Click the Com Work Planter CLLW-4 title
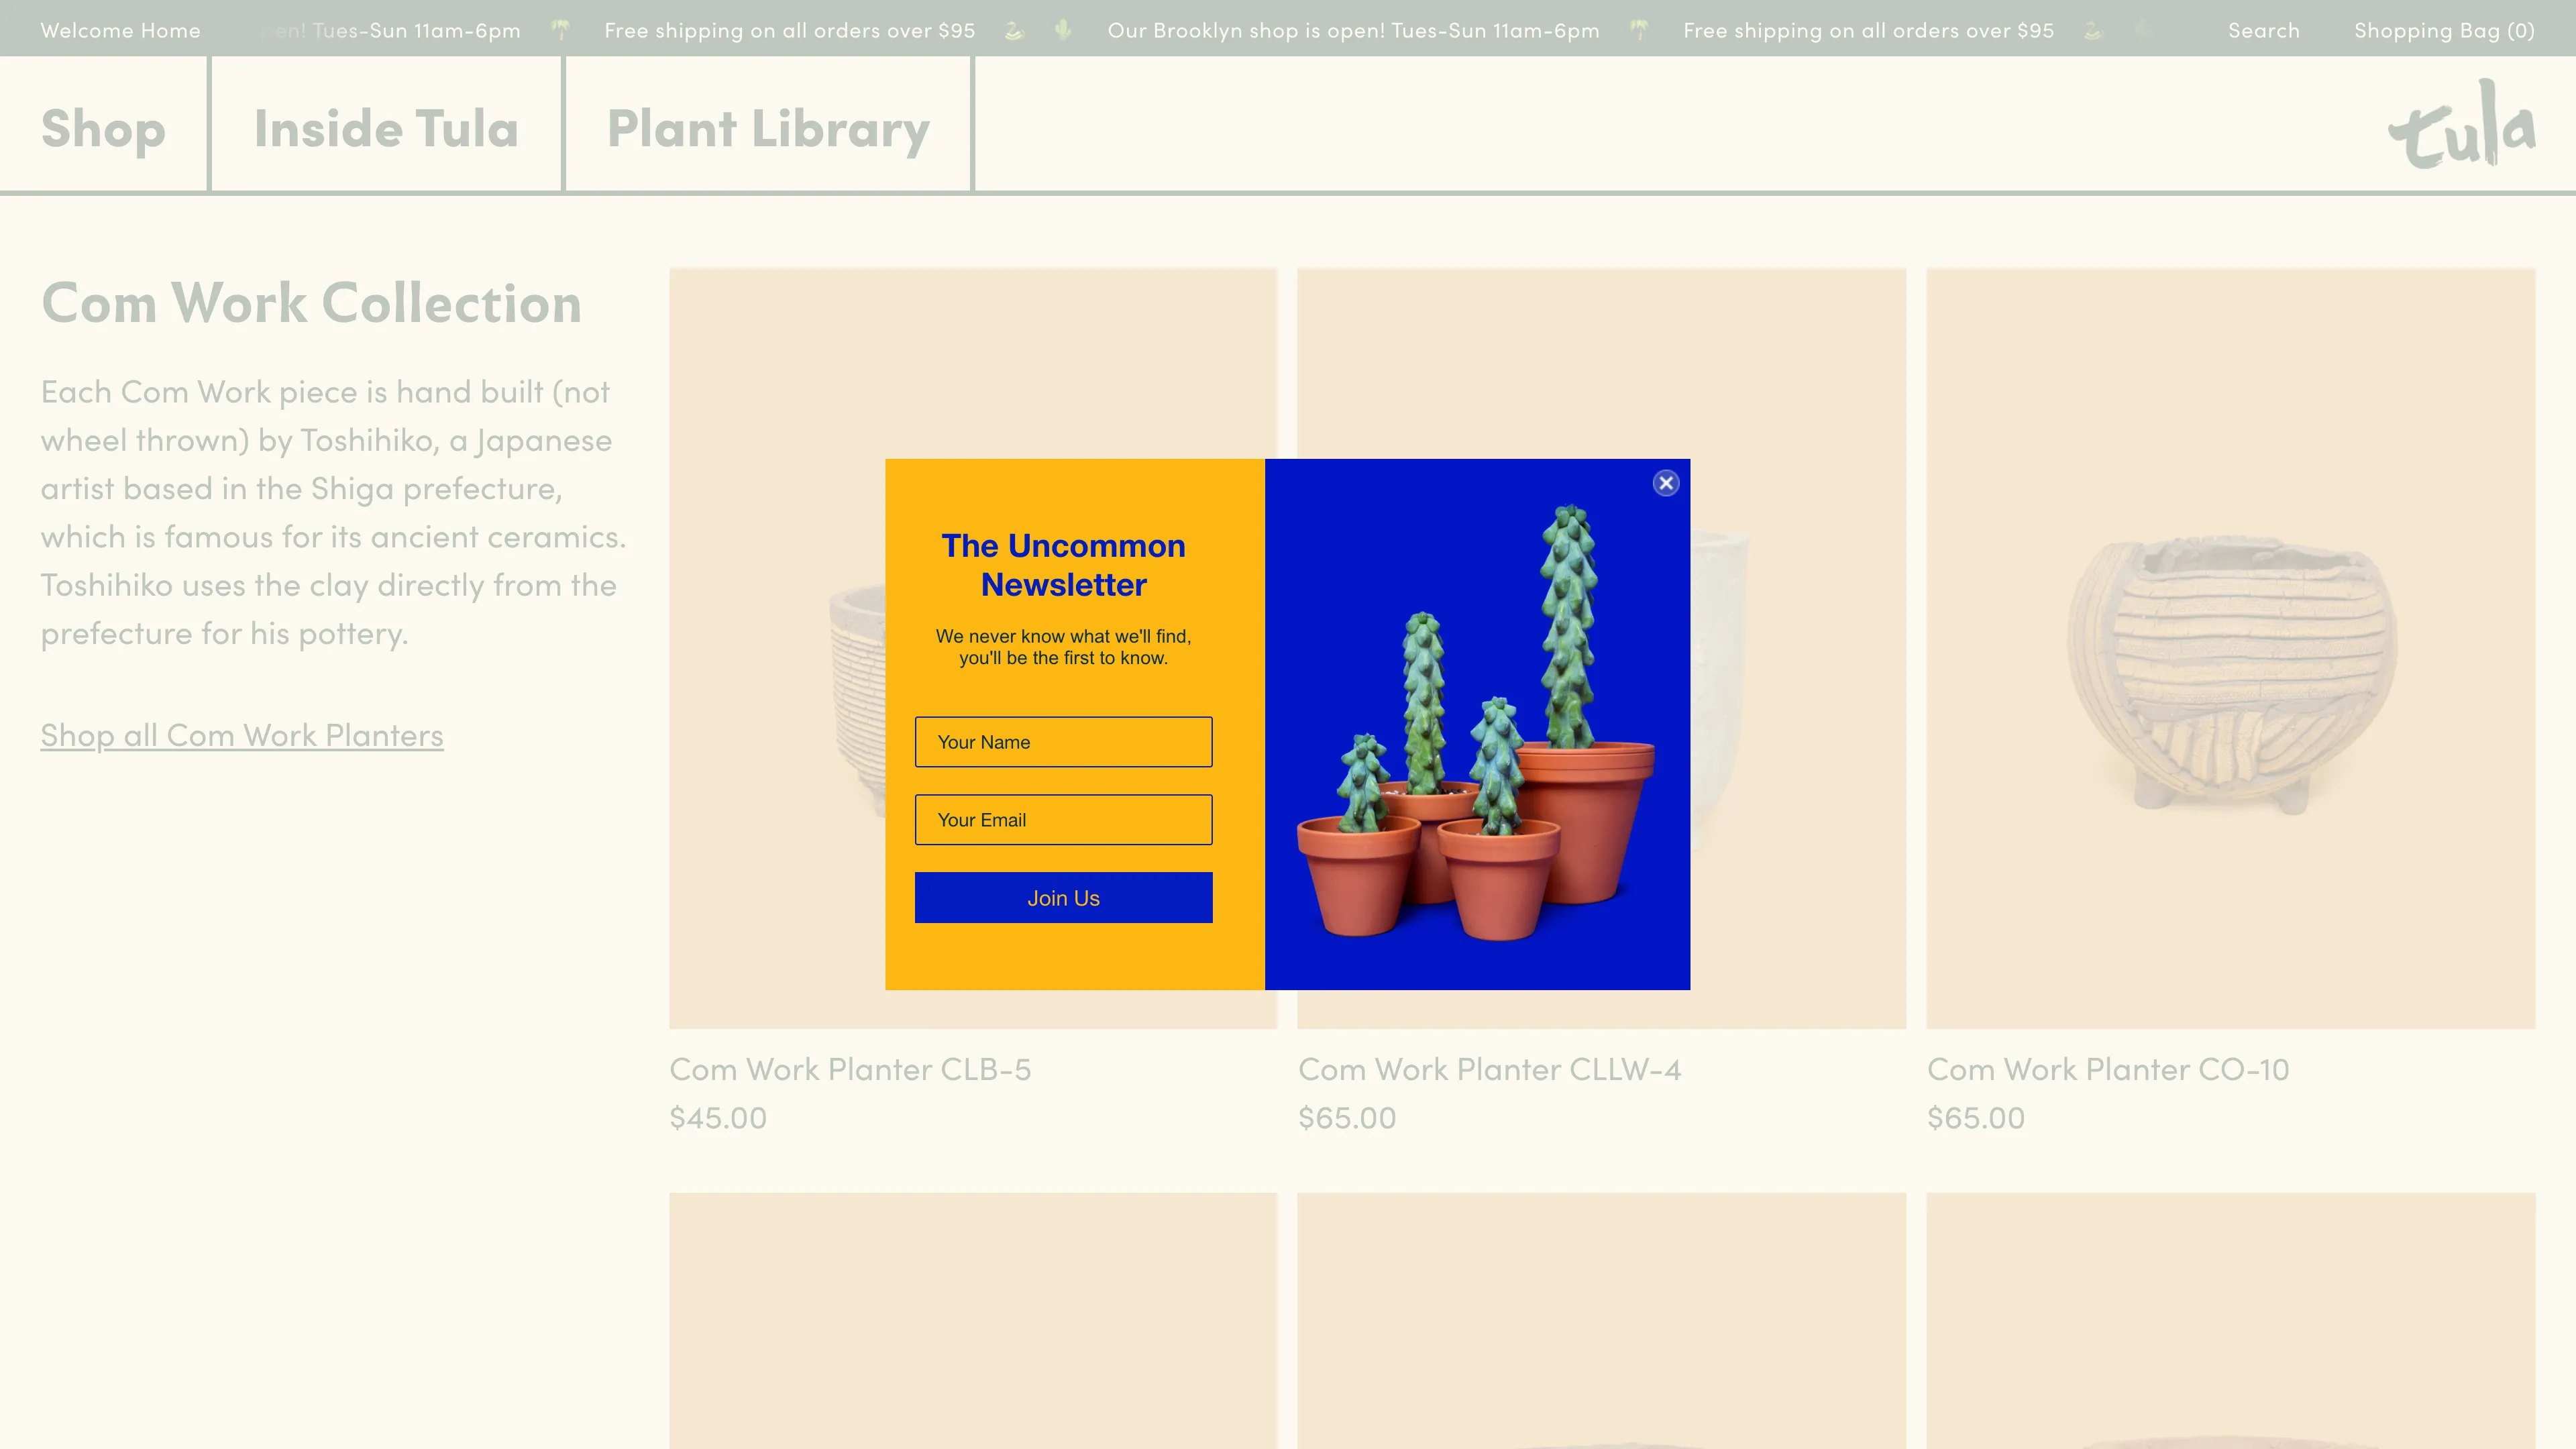The height and width of the screenshot is (1449, 2576). point(1489,1069)
